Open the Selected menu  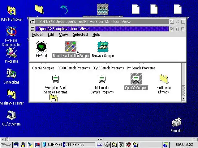click(80, 34)
